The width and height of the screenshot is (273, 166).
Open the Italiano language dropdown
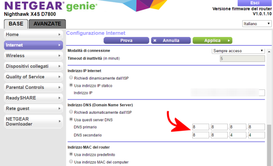pos(257,24)
